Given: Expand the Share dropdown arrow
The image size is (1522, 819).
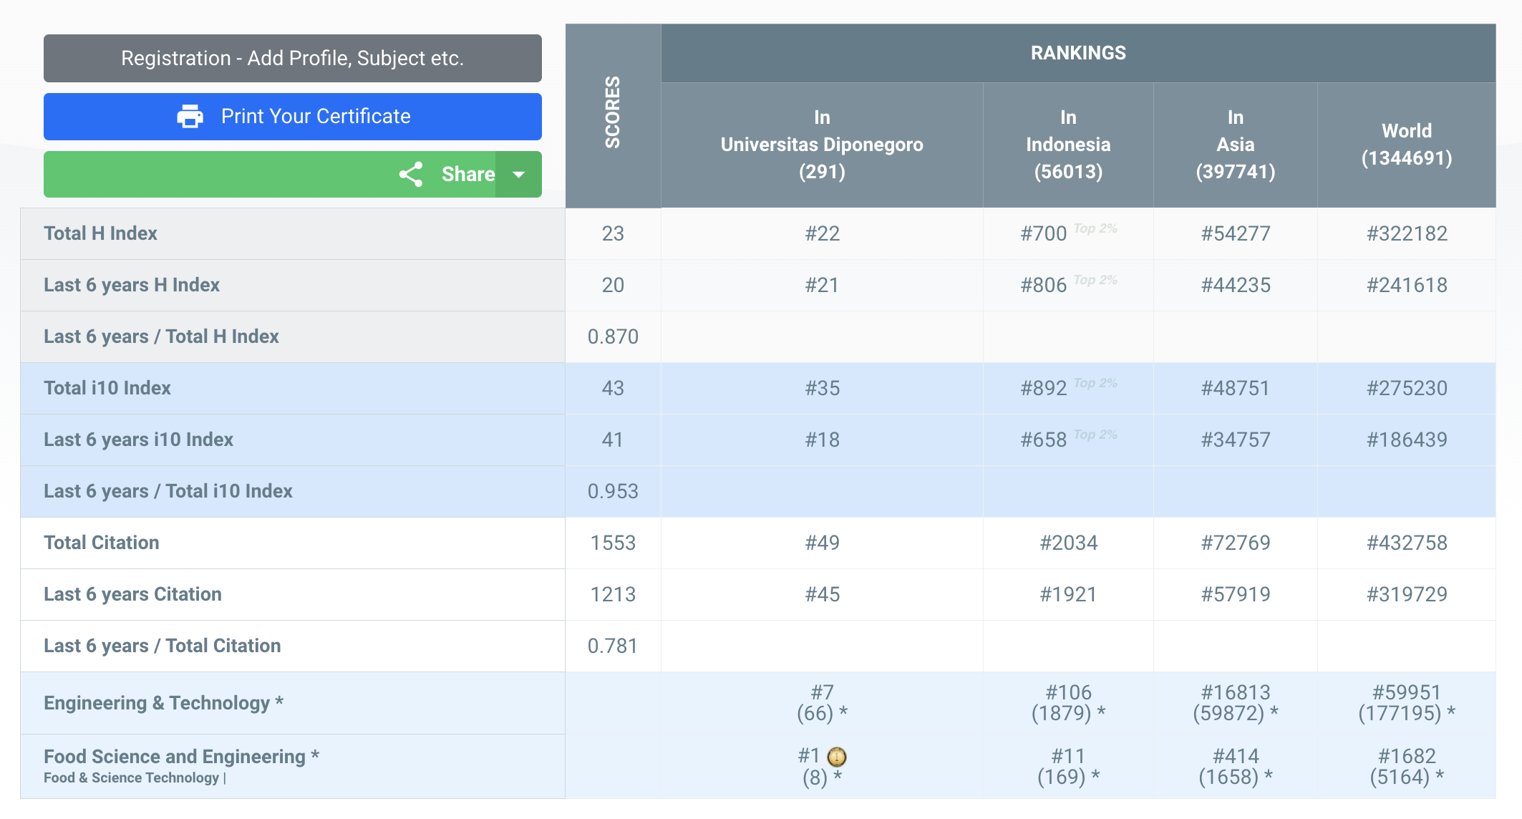Looking at the screenshot, I should click(519, 174).
